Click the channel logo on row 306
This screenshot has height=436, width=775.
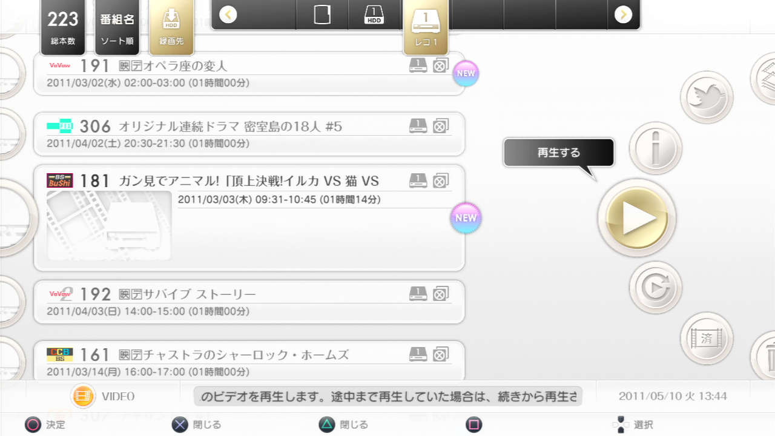(60, 126)
